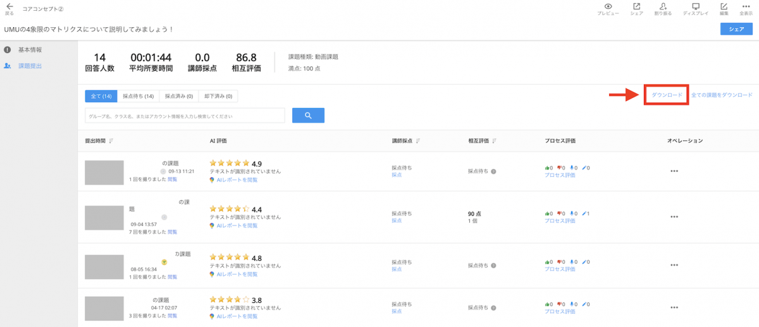Click the share icon in top toolbar
Viewport: 759px width, 327px height.
pyautogui.click(x=636, y=7)
